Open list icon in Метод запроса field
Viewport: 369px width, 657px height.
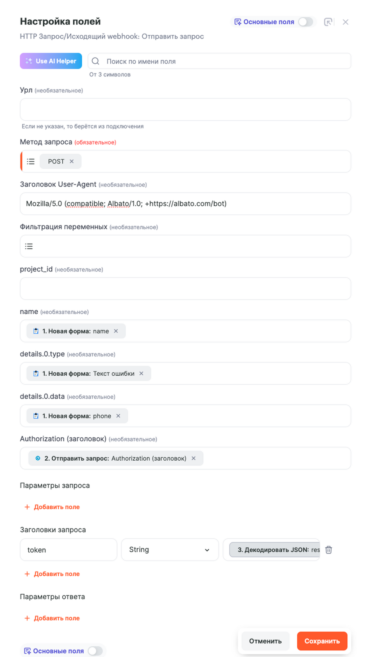31,161
